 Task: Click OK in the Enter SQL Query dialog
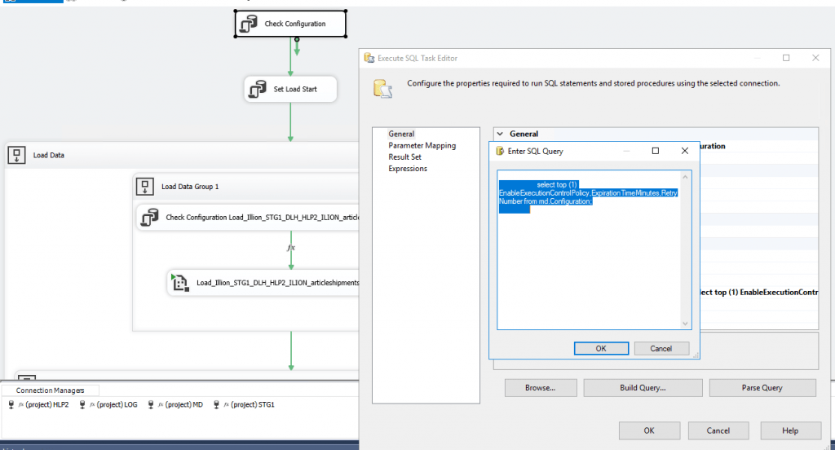pos(601,348)
